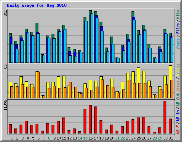
Task: Click the 'Daily usage for May 2016' title
Action: tap(37, 5)
